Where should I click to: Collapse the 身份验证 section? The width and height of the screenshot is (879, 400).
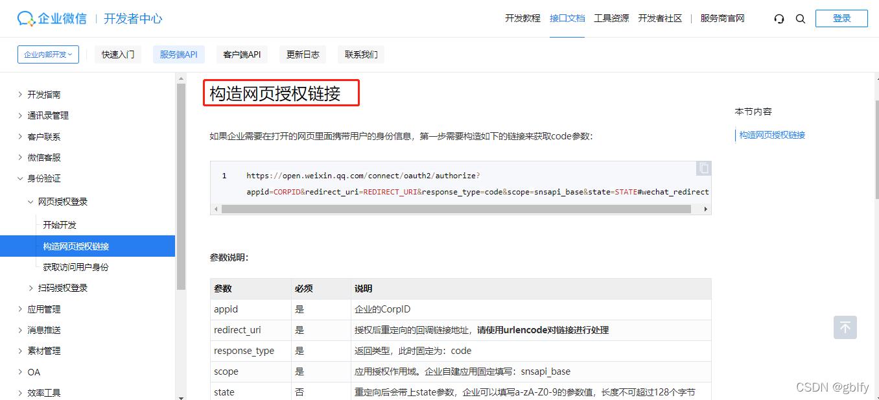[20, 178]
